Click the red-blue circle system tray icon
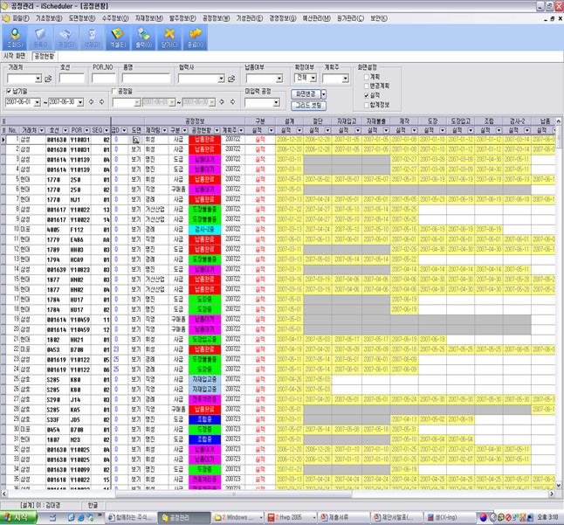The image size is (564, 525). (x=483, y=517)
